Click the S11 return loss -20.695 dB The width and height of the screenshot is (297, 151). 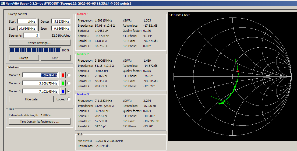pyautogui.click(x=102, y=146)
